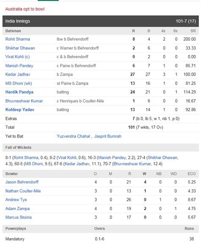Screen dimensions: 201x245
Task: Open Yuzvendra Chahal from Yet to Bat
Action: tap(73, 136)
